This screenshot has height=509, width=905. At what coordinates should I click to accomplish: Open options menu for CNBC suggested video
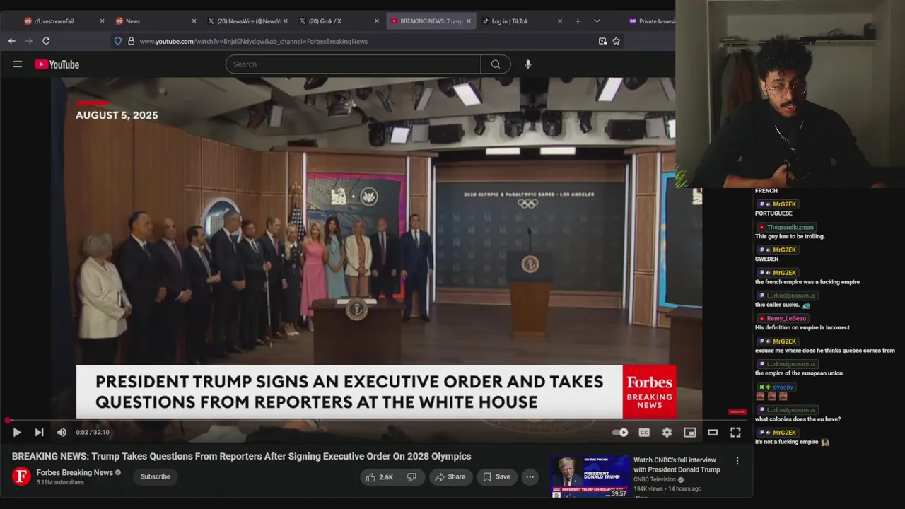[x=737, y=461]
